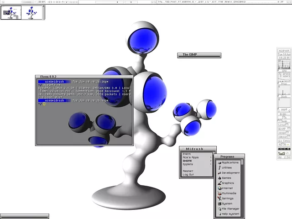Skip to the previous track in the top player
Screen dimensions: 292x219
click(49, 2)
